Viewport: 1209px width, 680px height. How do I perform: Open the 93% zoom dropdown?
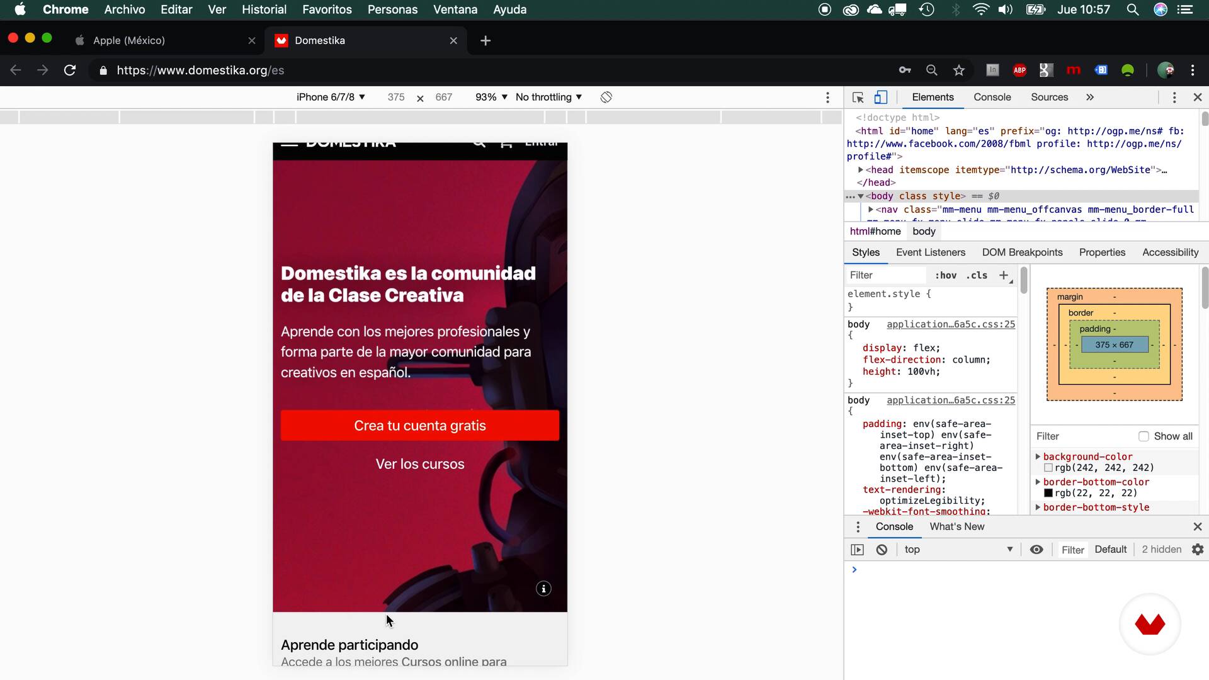click(491, 97)
